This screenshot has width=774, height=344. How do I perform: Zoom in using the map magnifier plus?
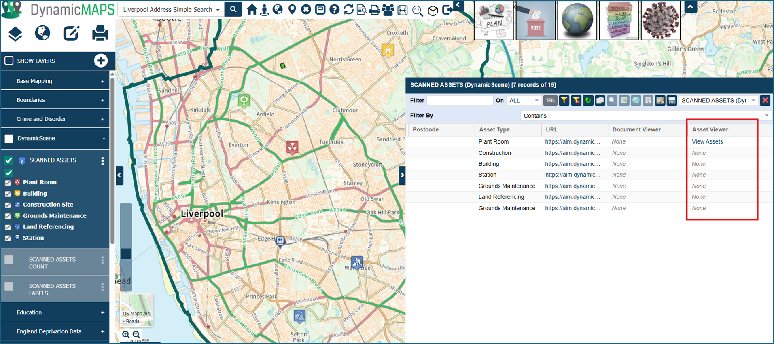click(126, 334)
